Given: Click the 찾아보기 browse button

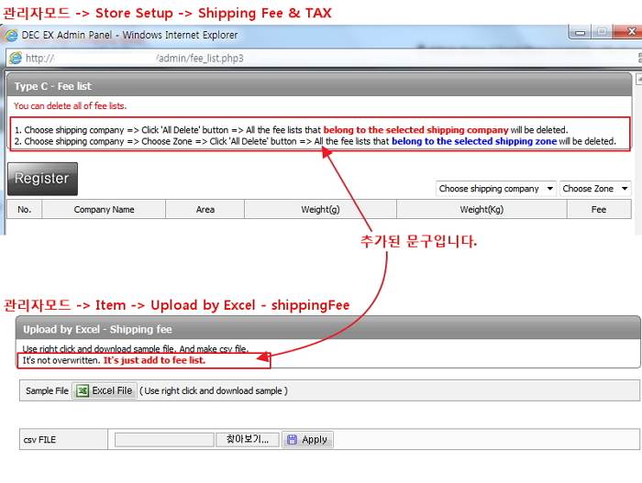Looking at the screenshot, I should coord(248,440).
